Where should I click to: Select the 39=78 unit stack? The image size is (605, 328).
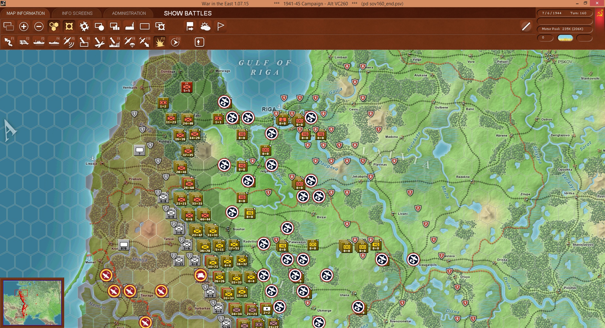pyautogui.click(x=204, y=246)
